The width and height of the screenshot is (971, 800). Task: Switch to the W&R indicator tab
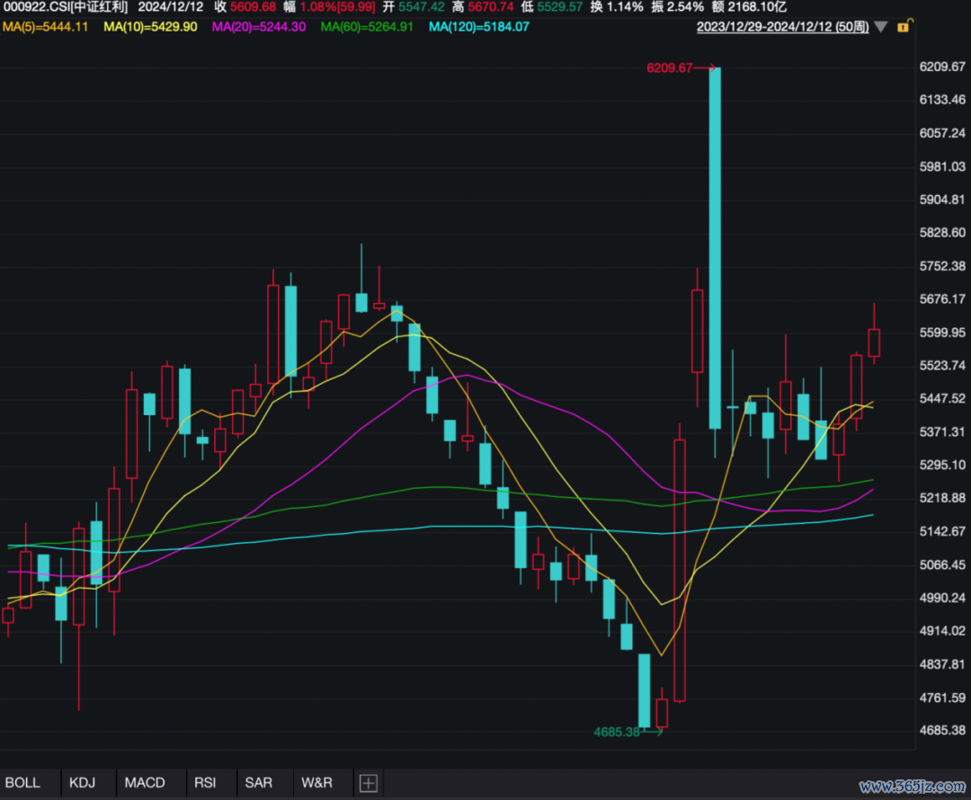pyautogui.click(x=316, y=783)
